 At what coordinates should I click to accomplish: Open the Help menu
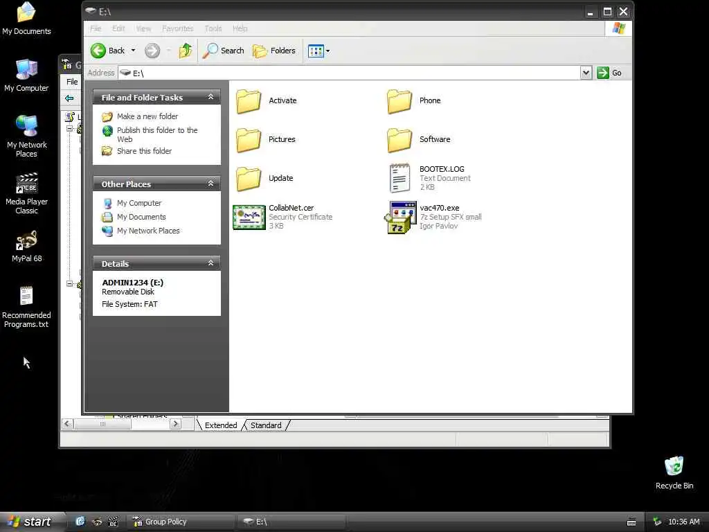[x=240, y=28]
